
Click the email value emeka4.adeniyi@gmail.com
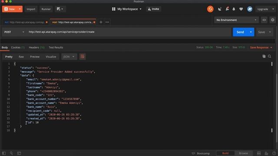60,79
